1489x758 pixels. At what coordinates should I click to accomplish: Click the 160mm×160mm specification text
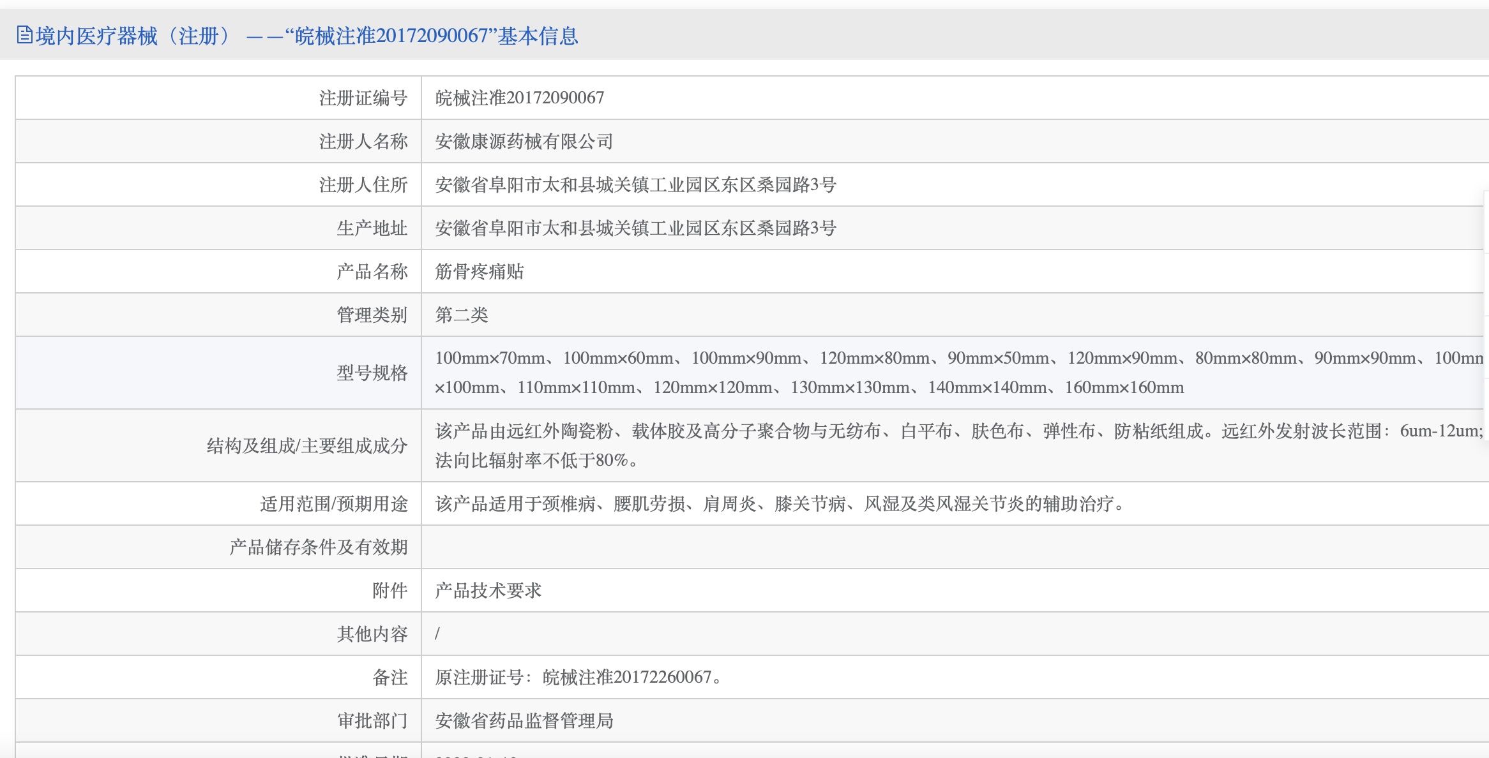pos(1124,387)
